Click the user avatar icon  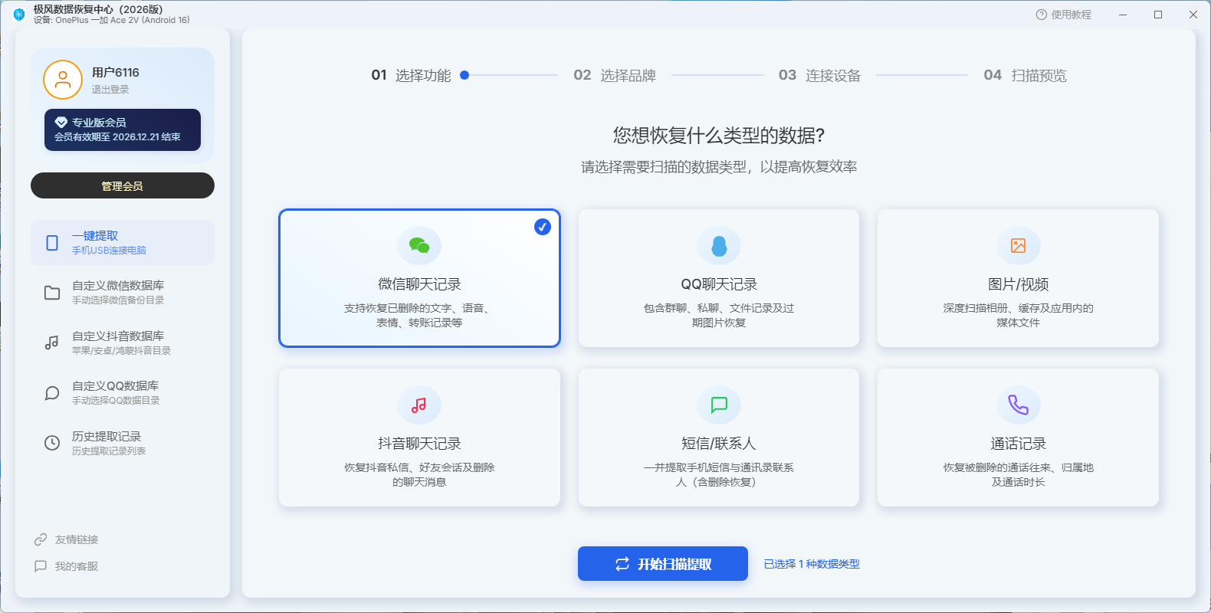pyautogui.click(x=63, y=80)
